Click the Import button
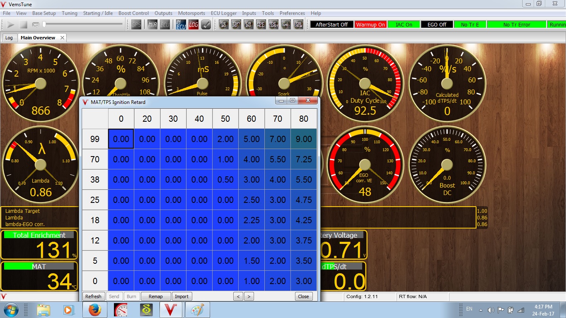The height and width of the screenshot is (318, 566). click(x=181, y=296)
